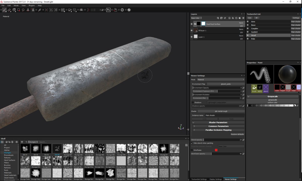Select the Paint brush tool
302x181 pixels.
click(x=4, y=10)
